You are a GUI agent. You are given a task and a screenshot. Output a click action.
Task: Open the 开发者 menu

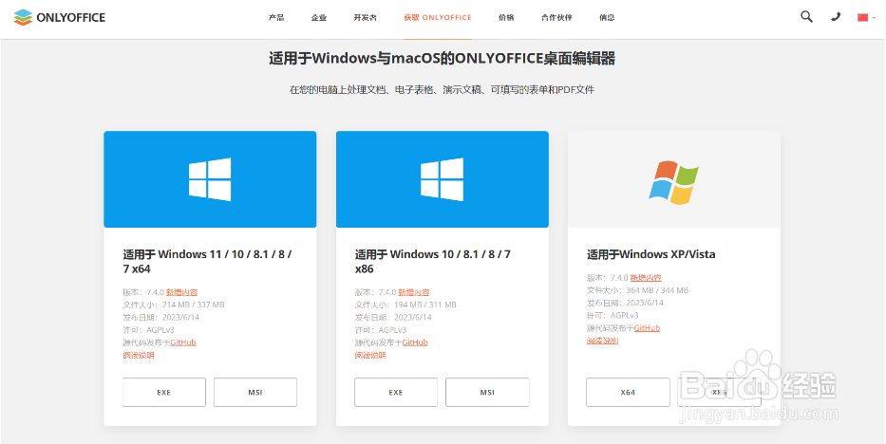(365, 17)
